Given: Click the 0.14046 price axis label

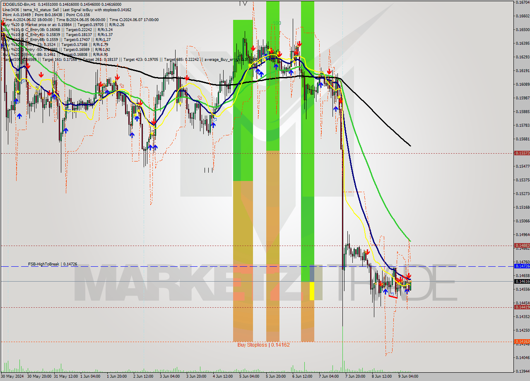Looking at the screenshot, I should click(x=523, y=357).
